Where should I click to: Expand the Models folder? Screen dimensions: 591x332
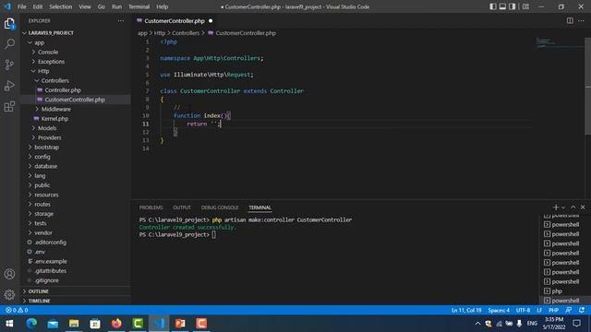click(47, 128)
